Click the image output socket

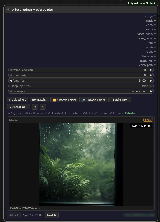coord(155,16)
